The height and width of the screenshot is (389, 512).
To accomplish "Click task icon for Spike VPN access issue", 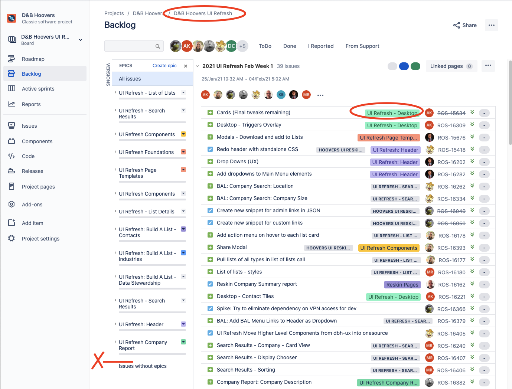I will [210, 308].
